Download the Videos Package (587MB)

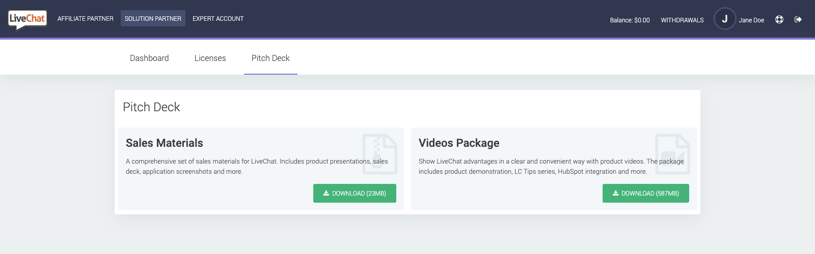click(x=646, y=193)
